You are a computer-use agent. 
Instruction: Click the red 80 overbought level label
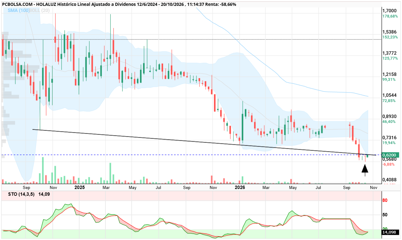click(385, 200)
